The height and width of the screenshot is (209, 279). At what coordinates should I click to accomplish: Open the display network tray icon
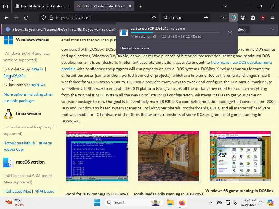pos(228,202)
